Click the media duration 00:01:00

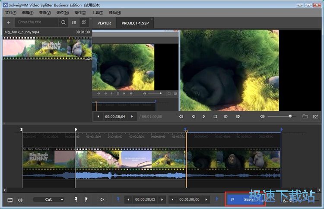click(x=83, y=32)
